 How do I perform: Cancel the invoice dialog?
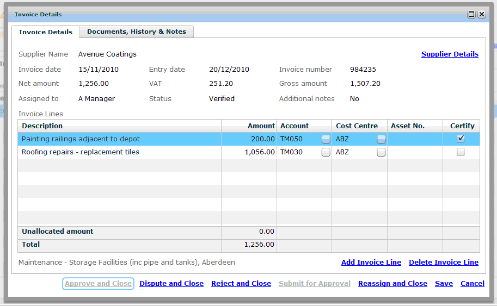(x=473, y=284)
